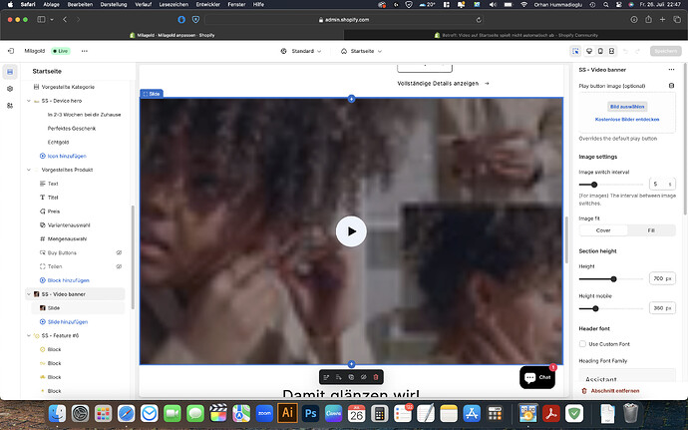The width and height of the screenshot is (688, 430).
Task: Delete section with red trash icon
Action: point(376,377)
